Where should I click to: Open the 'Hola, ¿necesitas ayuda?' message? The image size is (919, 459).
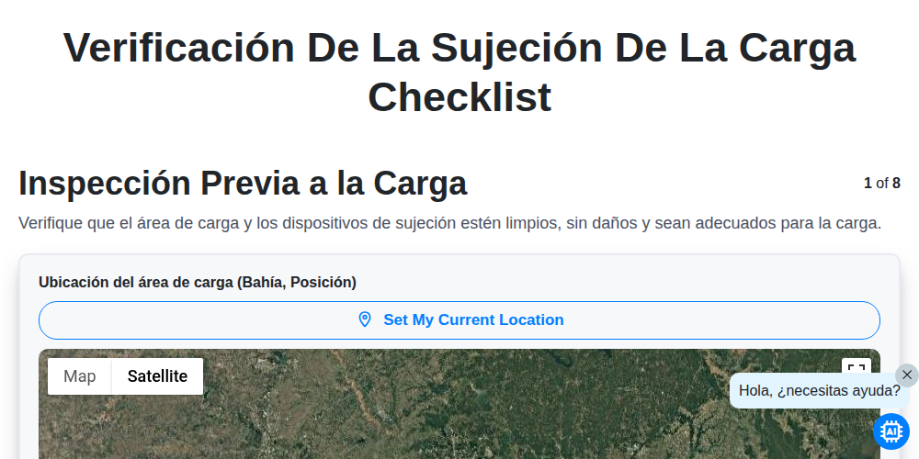[x=819, y=390]
